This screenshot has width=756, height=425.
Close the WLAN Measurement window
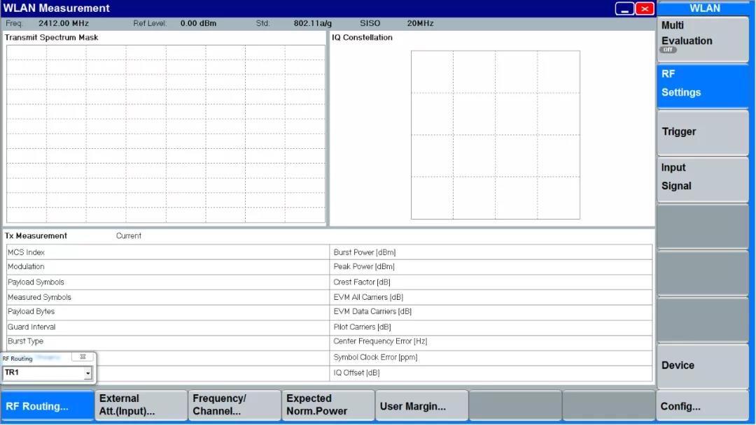pos(645,9)
